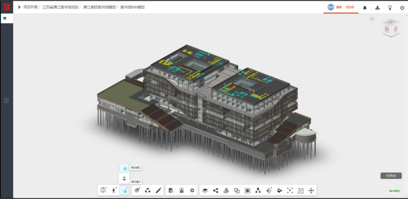408x199 pixels.
Task: Click the explode model split icon
Action: pos(269,191)
